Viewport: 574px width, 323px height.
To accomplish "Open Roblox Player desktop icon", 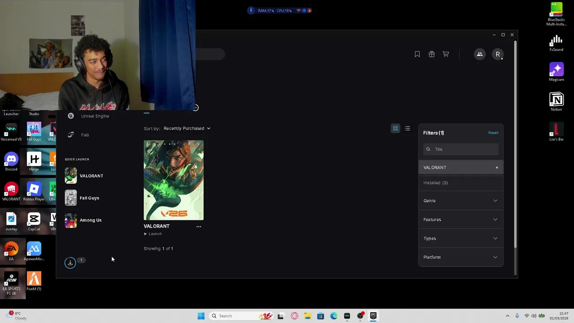I will pyautogui.click(x=34, y=192).
